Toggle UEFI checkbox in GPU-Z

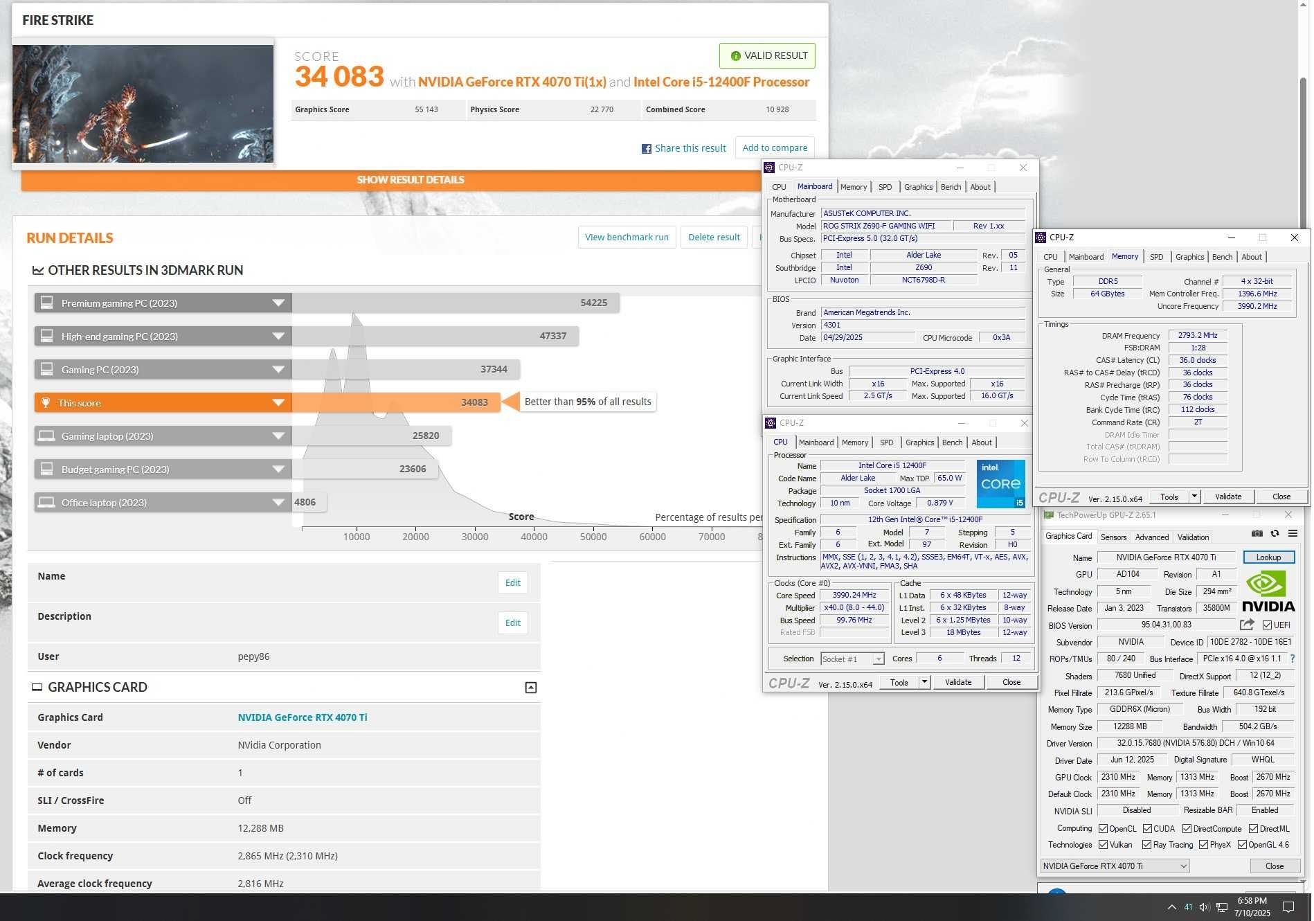point(1268,625)
